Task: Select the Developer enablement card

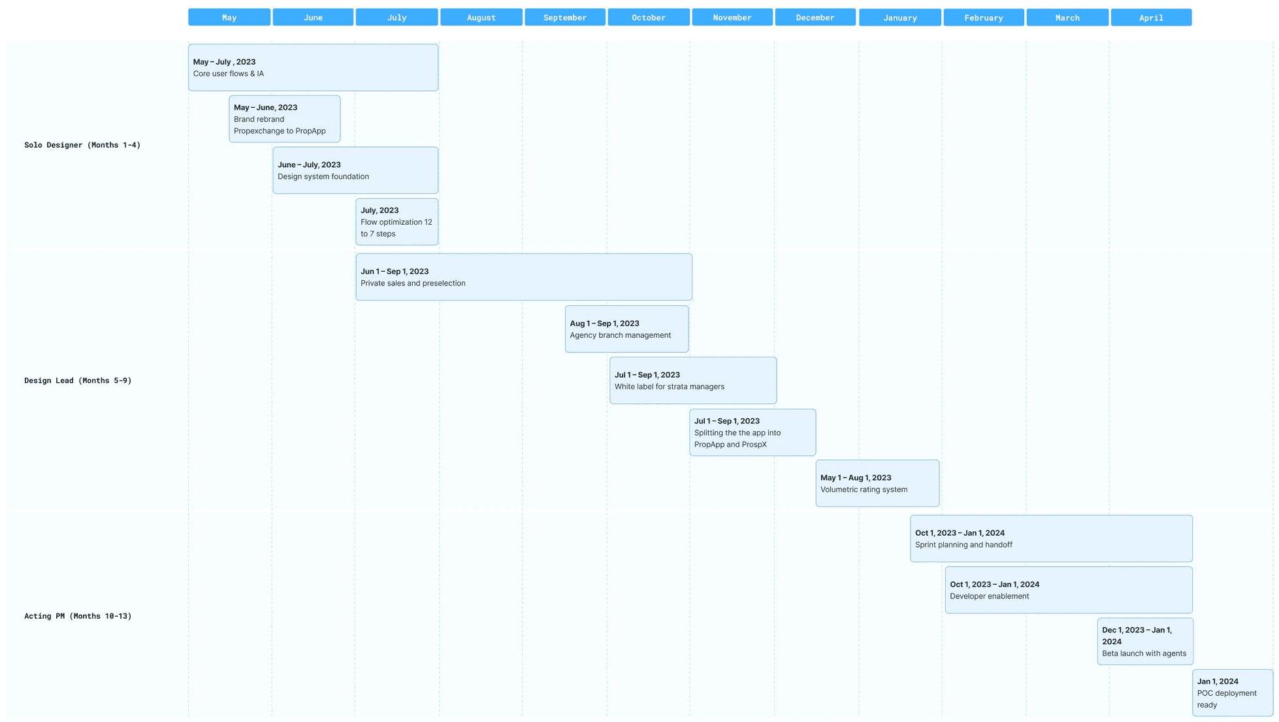Action: tap(1068, 590)
